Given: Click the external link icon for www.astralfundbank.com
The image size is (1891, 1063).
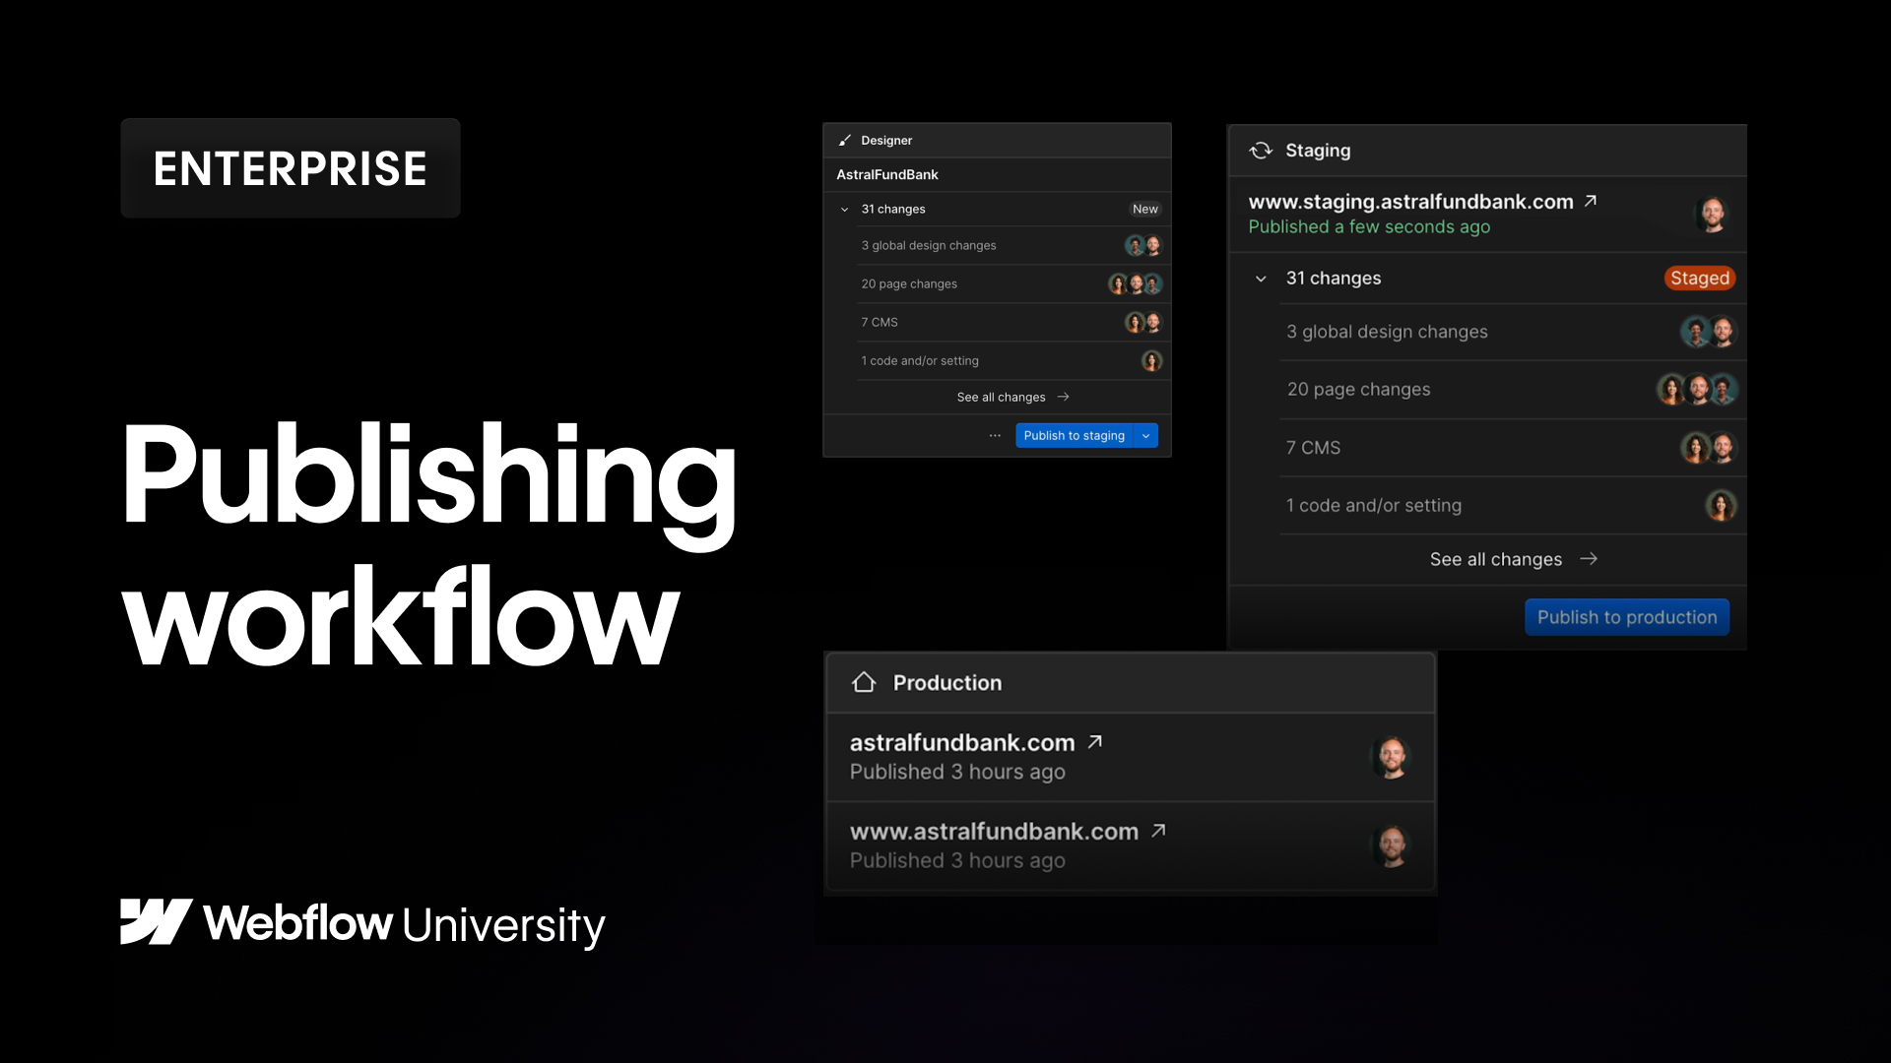Looking at the screenshot, I should pyautogui.click(x=1160, y=830).
